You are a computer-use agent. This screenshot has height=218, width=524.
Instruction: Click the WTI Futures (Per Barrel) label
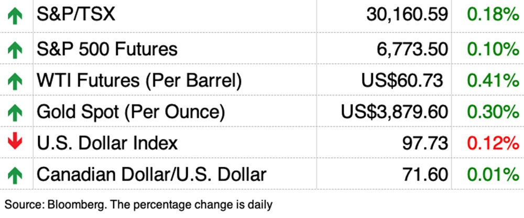139,81
